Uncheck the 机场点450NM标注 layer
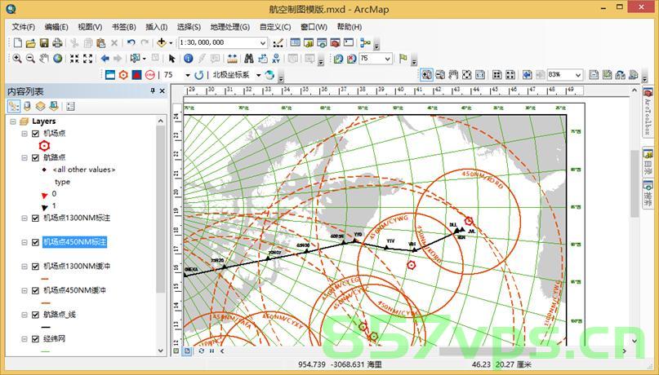 (35, 242)
